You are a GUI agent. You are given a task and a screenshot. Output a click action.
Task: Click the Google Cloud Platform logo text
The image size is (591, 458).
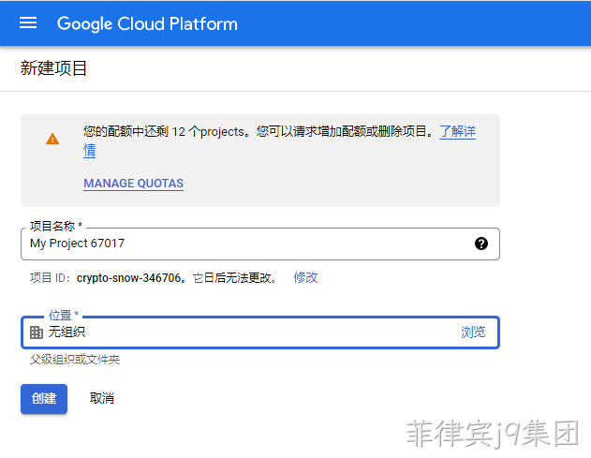coord(147,23)
